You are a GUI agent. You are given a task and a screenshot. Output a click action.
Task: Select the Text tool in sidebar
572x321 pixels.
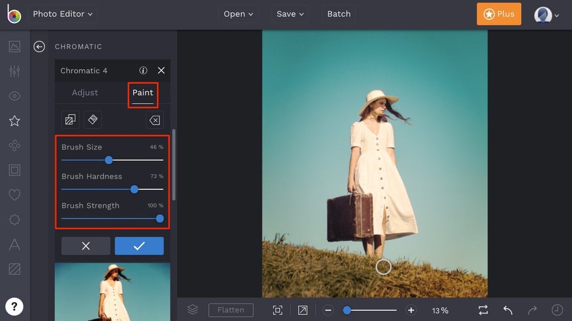point(15,244)
